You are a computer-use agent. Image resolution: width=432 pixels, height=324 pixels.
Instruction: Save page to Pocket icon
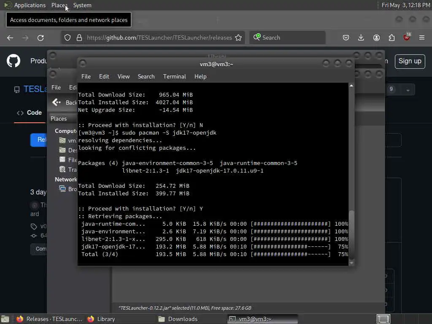click(x=346, y=38)
